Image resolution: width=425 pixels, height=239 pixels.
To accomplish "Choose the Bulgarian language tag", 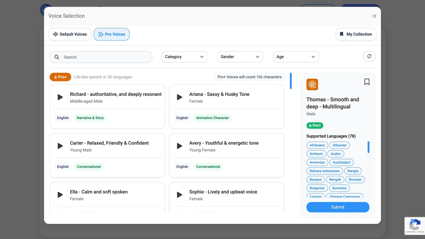I will pos(317,188).
